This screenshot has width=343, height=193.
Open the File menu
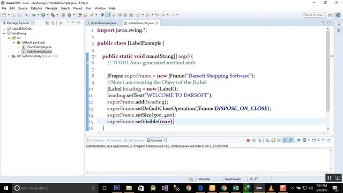pyautogui.click(x=4, y=9)
